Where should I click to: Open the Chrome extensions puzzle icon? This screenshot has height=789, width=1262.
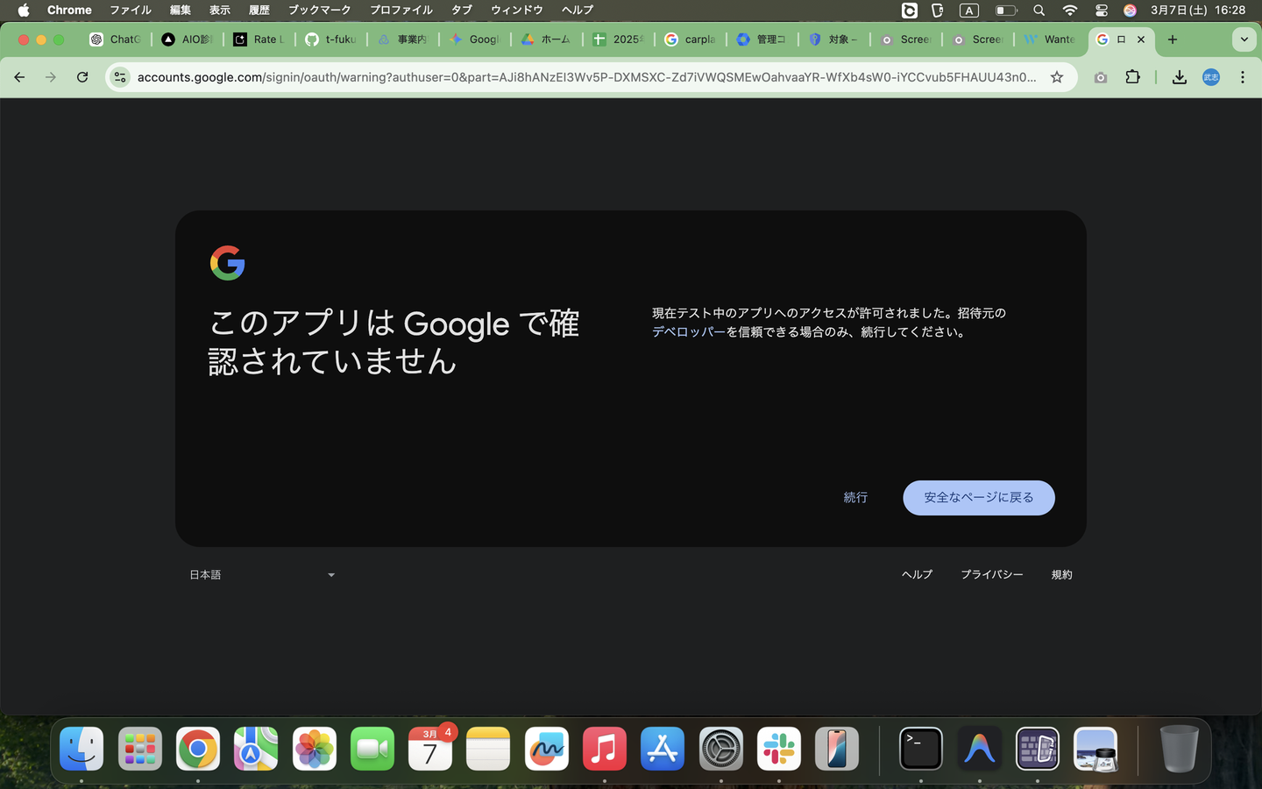click(1132, 77)
